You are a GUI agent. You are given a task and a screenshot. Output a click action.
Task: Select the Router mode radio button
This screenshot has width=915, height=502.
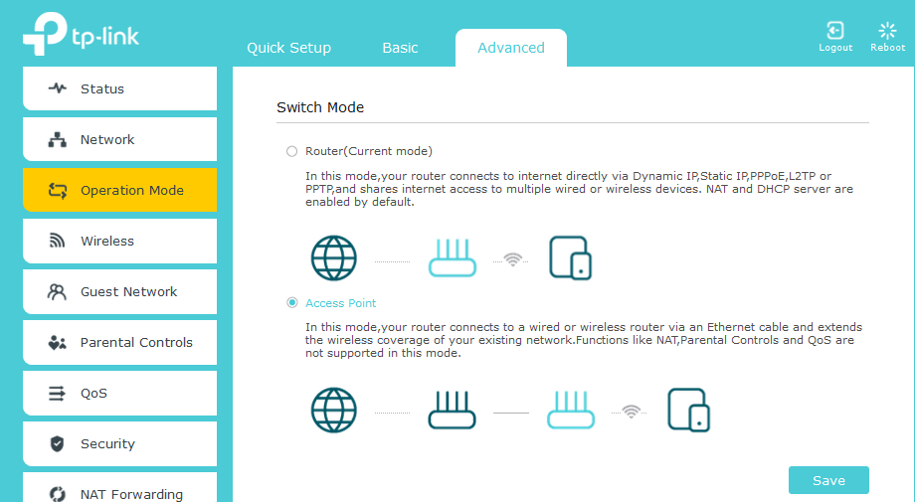coord(291,151)
